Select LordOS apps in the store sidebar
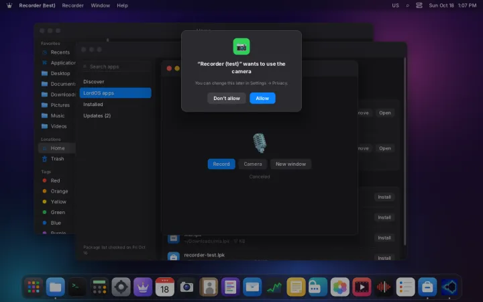 pyautogui.click(x=115, y=93)
